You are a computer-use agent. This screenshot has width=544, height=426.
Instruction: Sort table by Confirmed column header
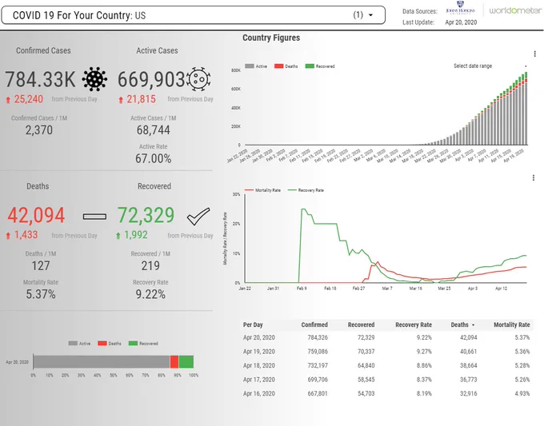point(314,324)
